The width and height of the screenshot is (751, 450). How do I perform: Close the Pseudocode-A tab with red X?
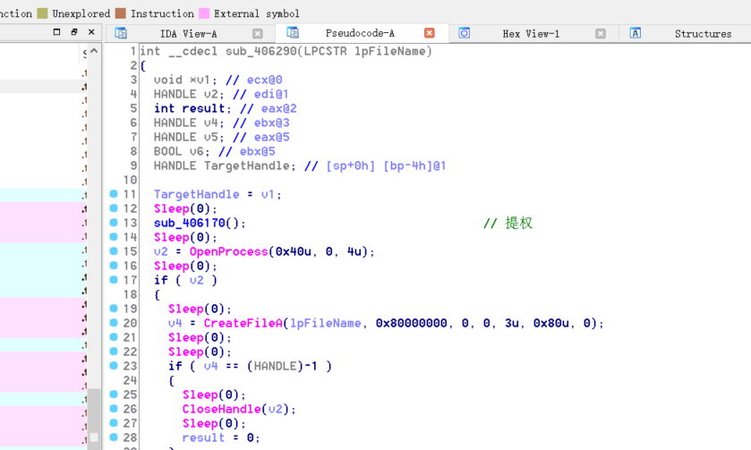pyautogui.click(x=430, y=32)
